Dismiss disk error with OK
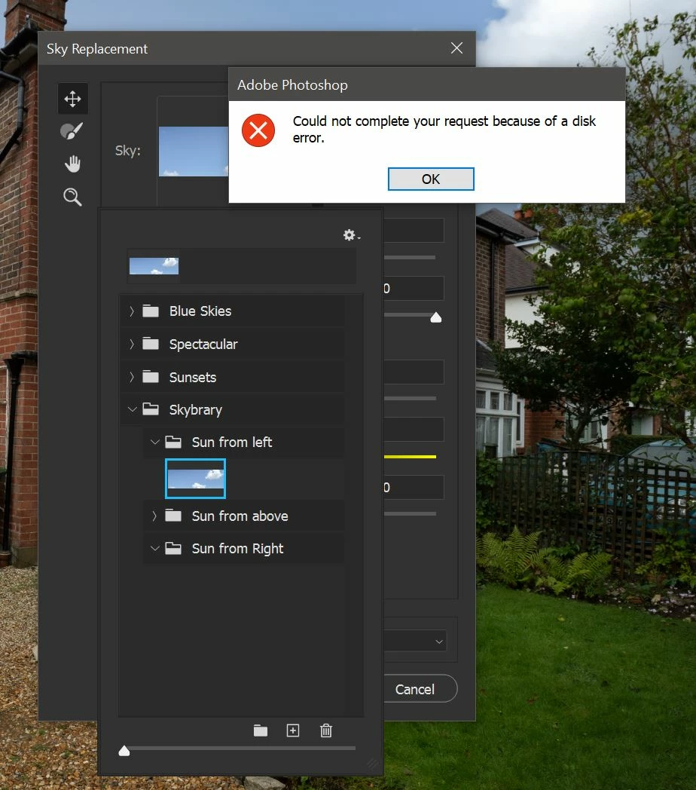 (431, 179)
